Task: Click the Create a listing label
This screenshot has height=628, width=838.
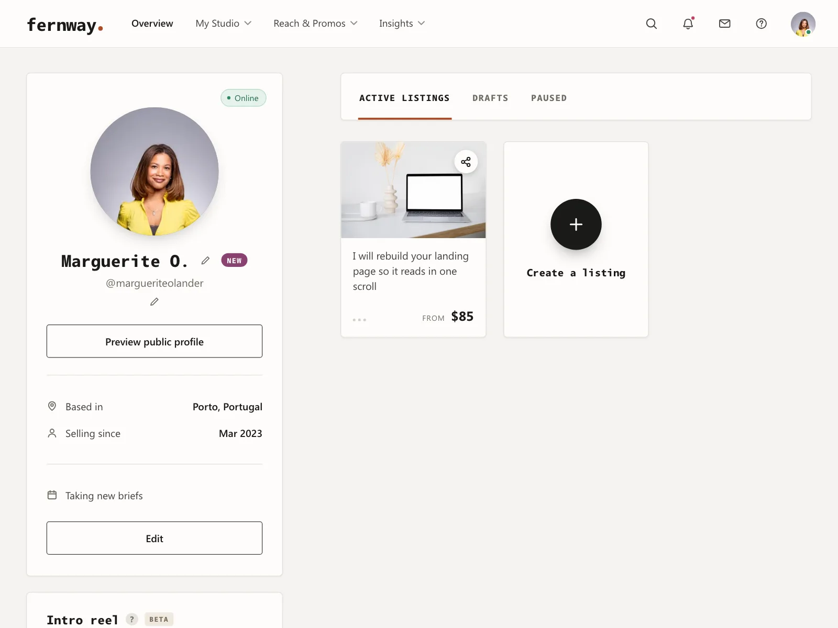Action: click(576, 273)
